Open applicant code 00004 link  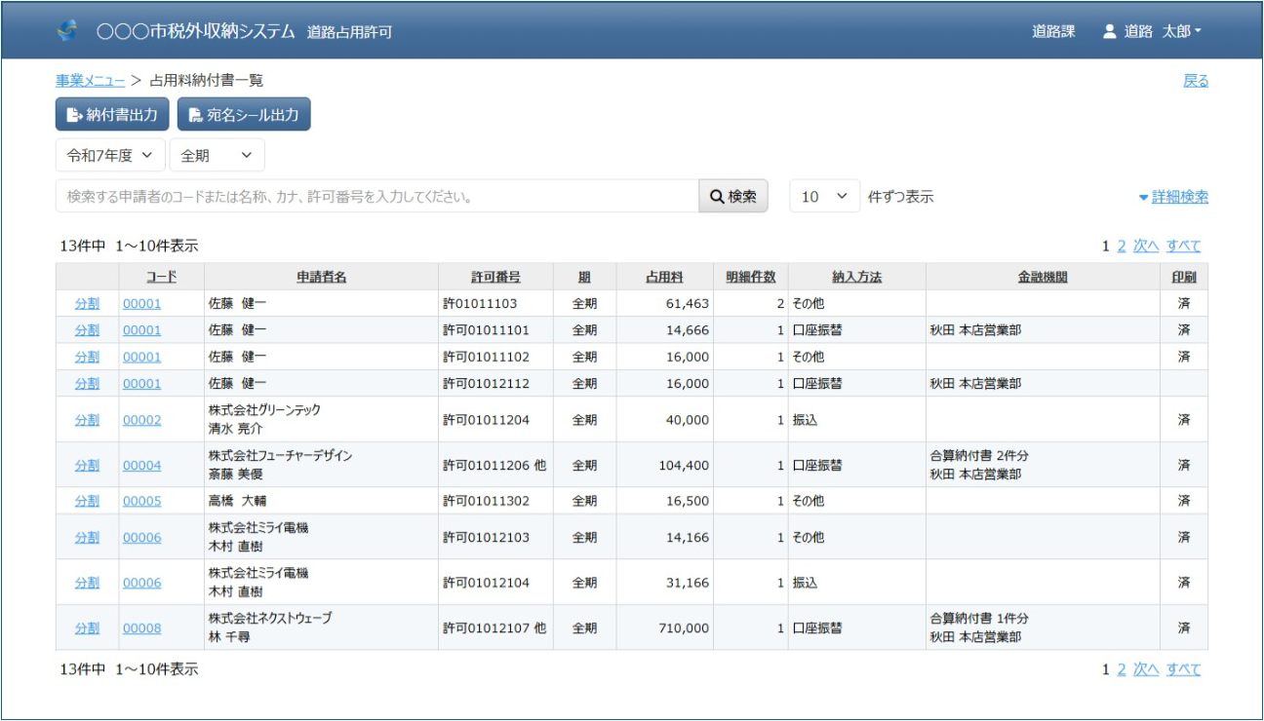(141, 466)
